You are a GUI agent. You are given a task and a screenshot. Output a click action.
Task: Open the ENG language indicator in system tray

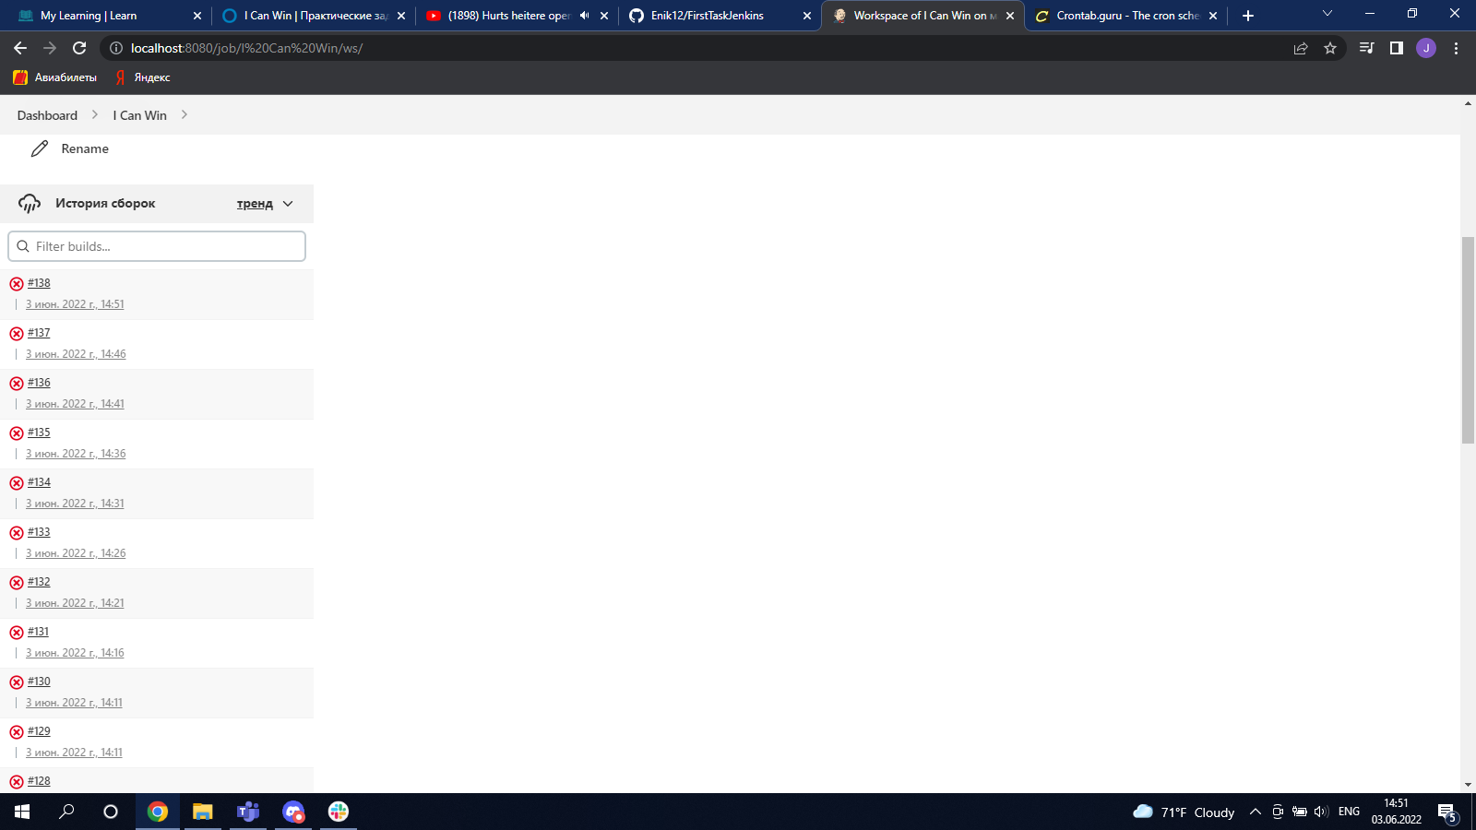[1349, 812]
